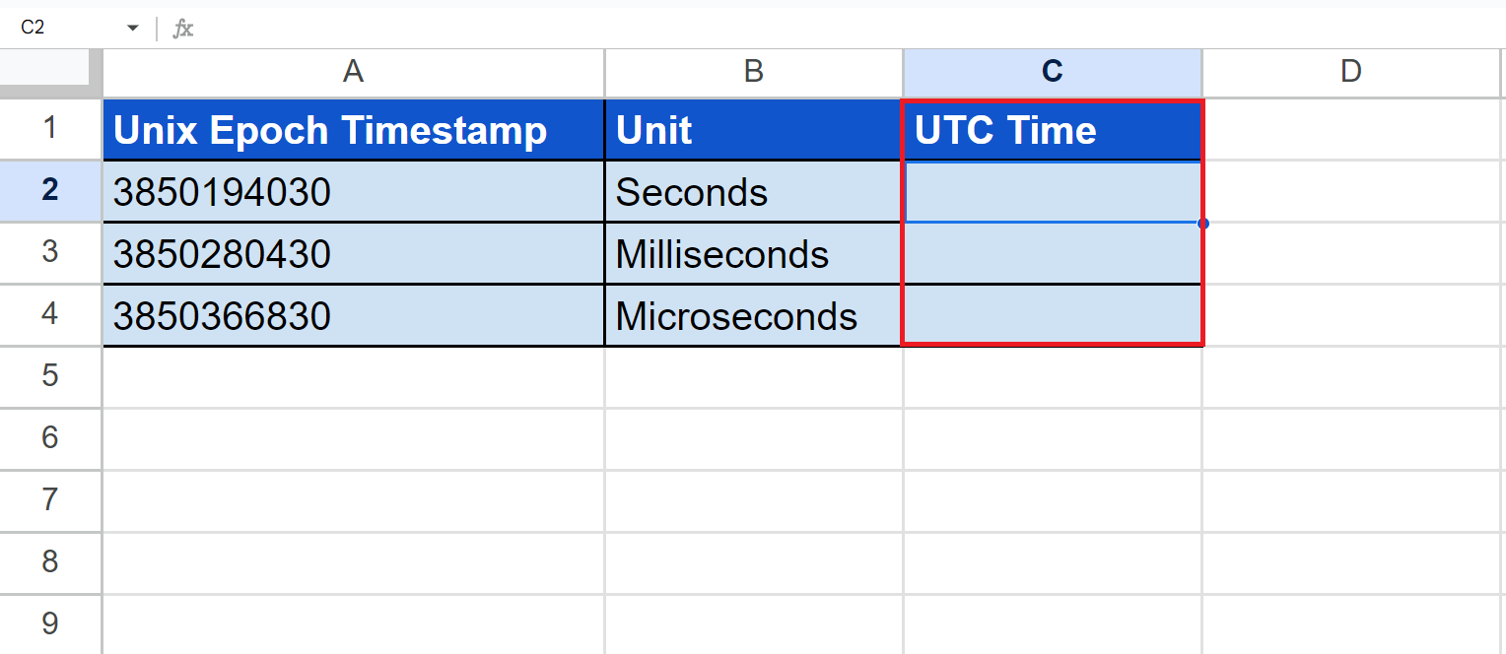The height and width of the screenshot is (654, 1506).
Task: Click the Name Box showing C2
Action: (59, 29)
